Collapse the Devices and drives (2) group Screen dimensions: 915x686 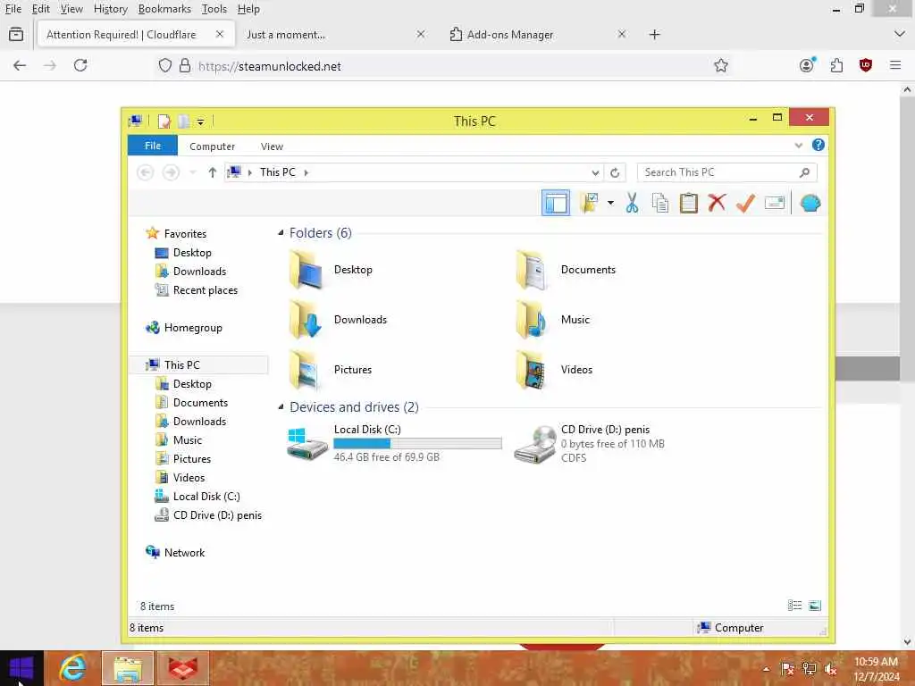pos(281,406)
